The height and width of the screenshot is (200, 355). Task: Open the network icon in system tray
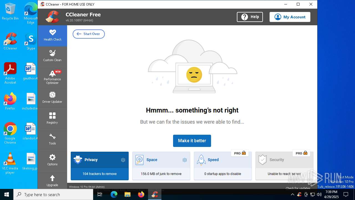[313, 194]
